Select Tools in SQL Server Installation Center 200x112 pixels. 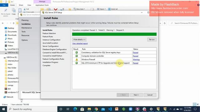point(23,32)
